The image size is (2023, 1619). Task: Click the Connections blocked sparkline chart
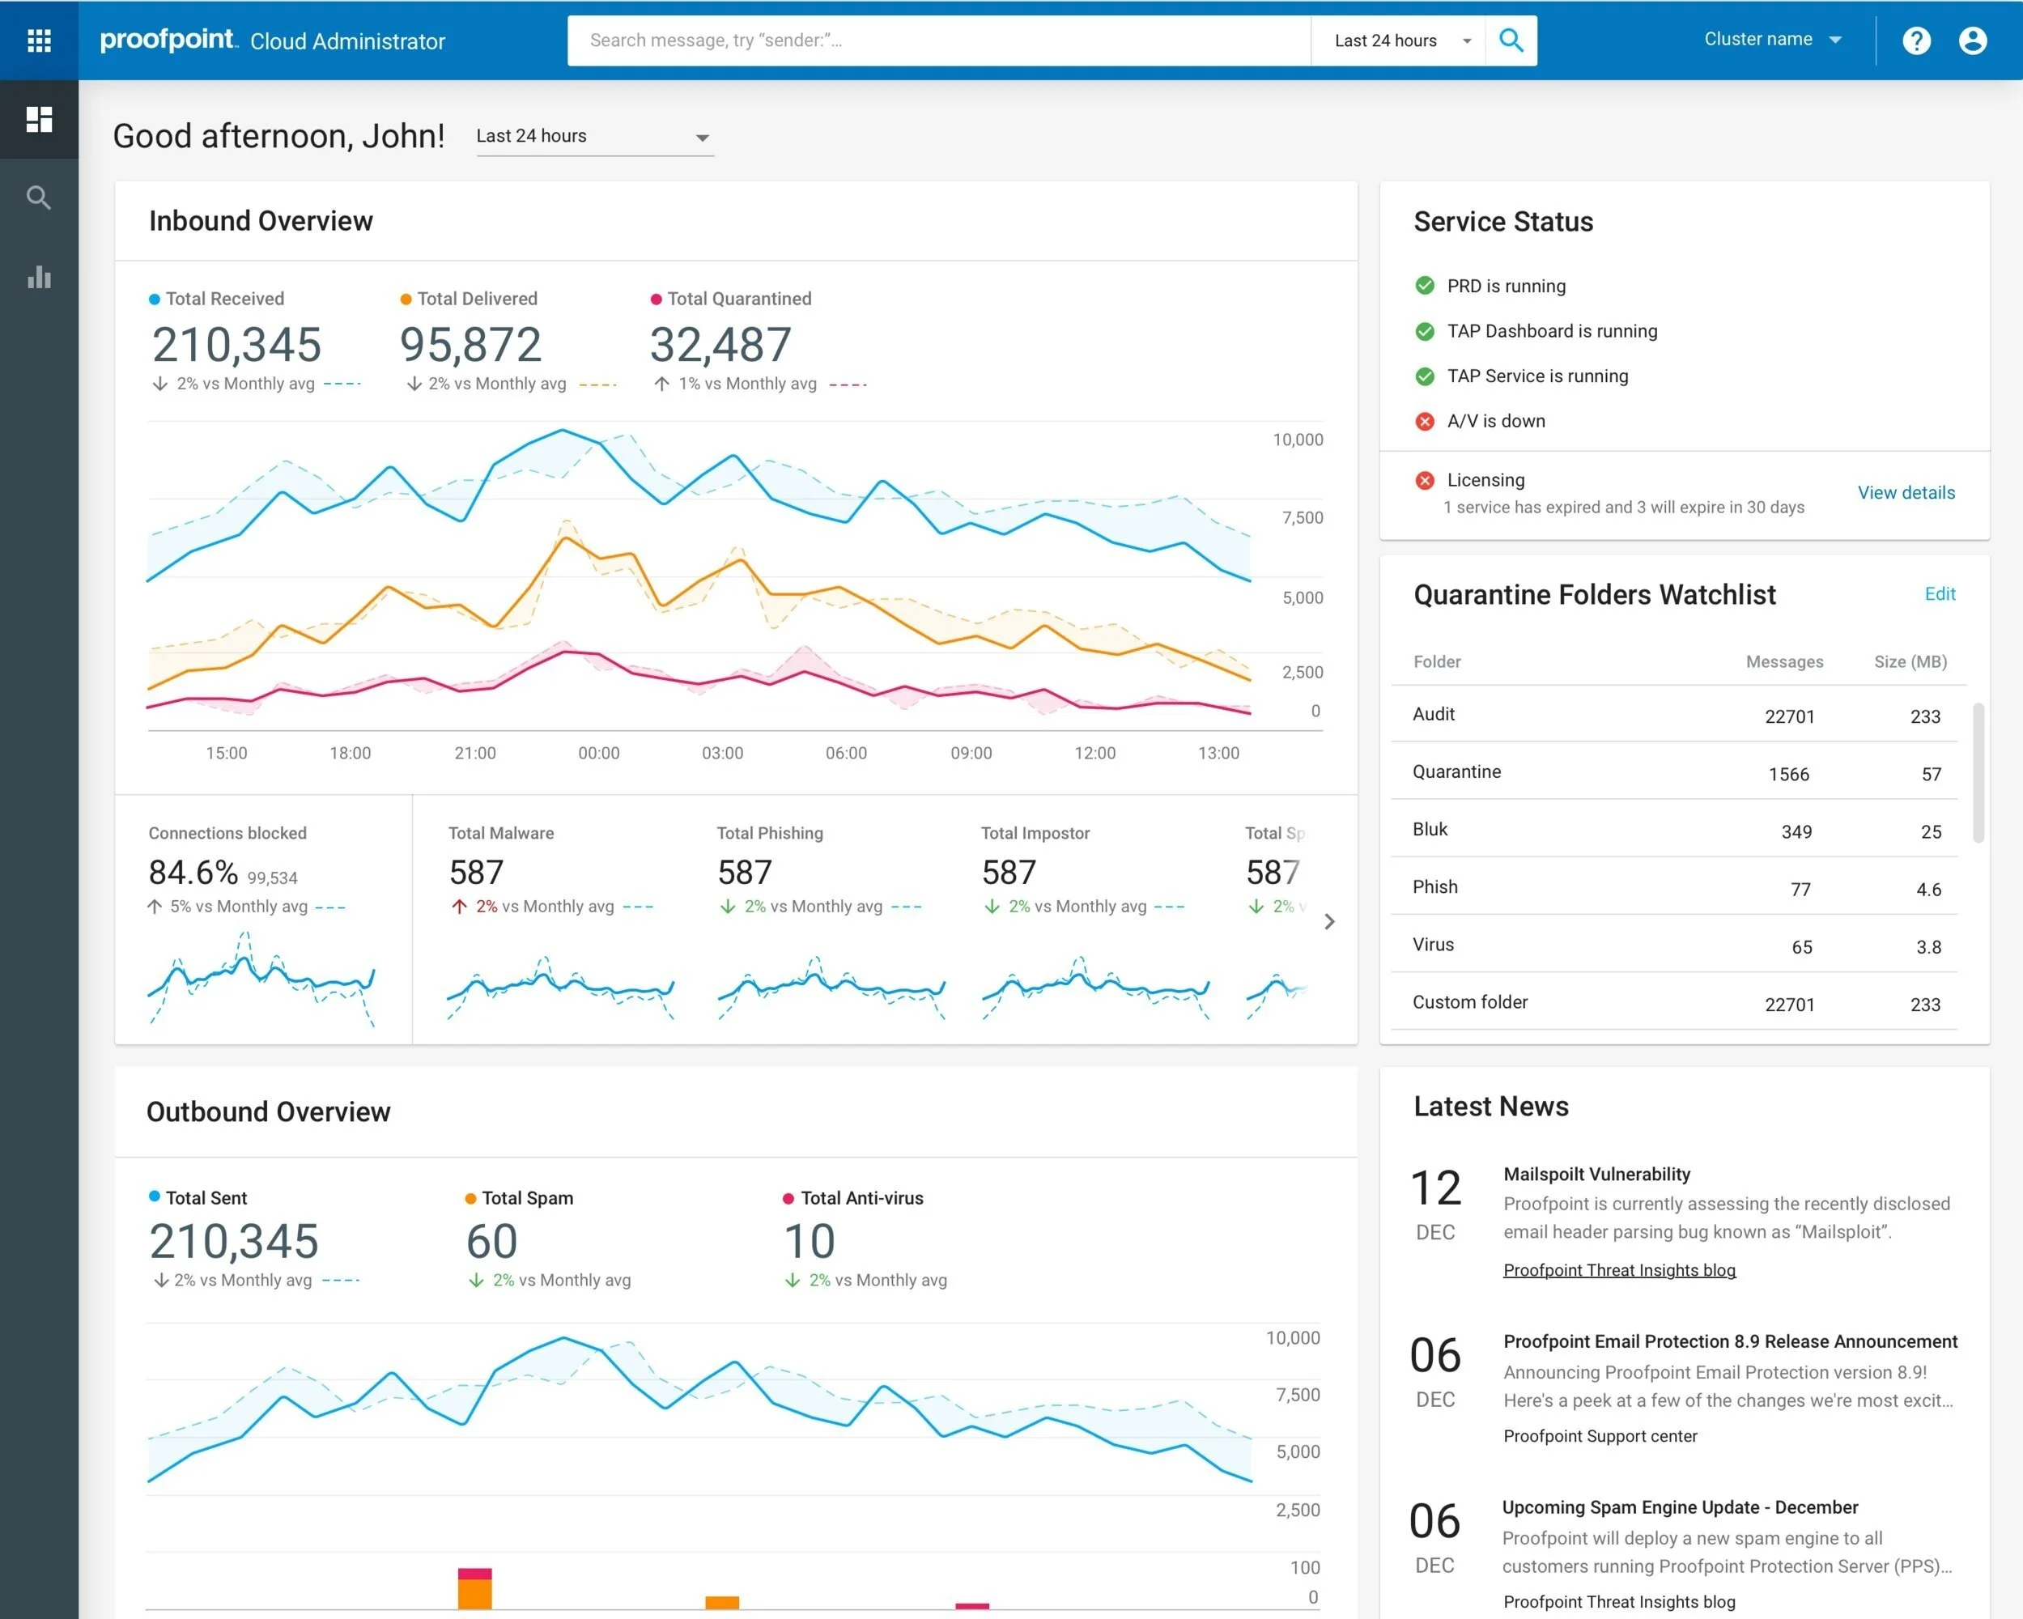coord(261,979)
